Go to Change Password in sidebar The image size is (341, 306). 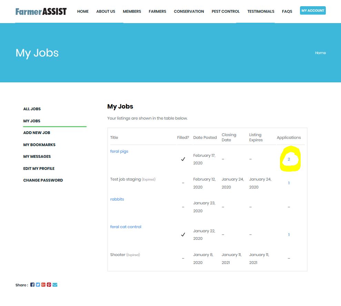(43, 180)
